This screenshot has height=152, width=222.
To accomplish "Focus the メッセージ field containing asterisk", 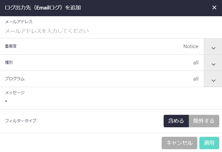I will 100,102.
